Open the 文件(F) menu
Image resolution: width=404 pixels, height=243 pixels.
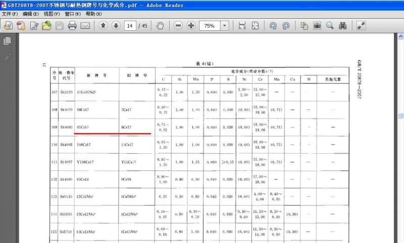10,14
